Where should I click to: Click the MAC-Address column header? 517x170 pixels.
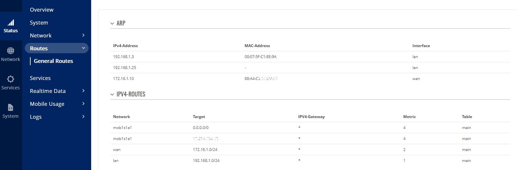(257, 46)
